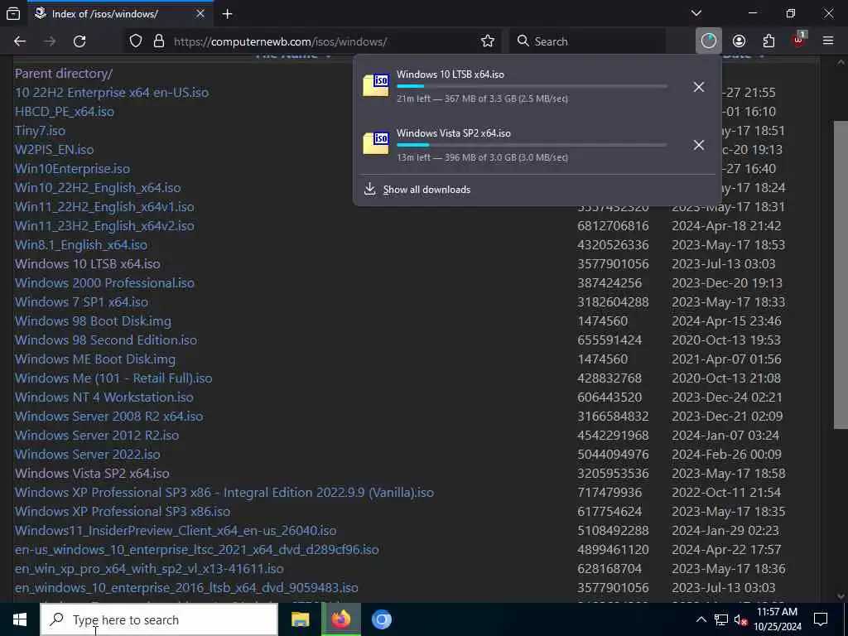The width and height of the screenshot is (848, 636).
Task: Click the Type here to search box
Action: click(x=159, y=619)
